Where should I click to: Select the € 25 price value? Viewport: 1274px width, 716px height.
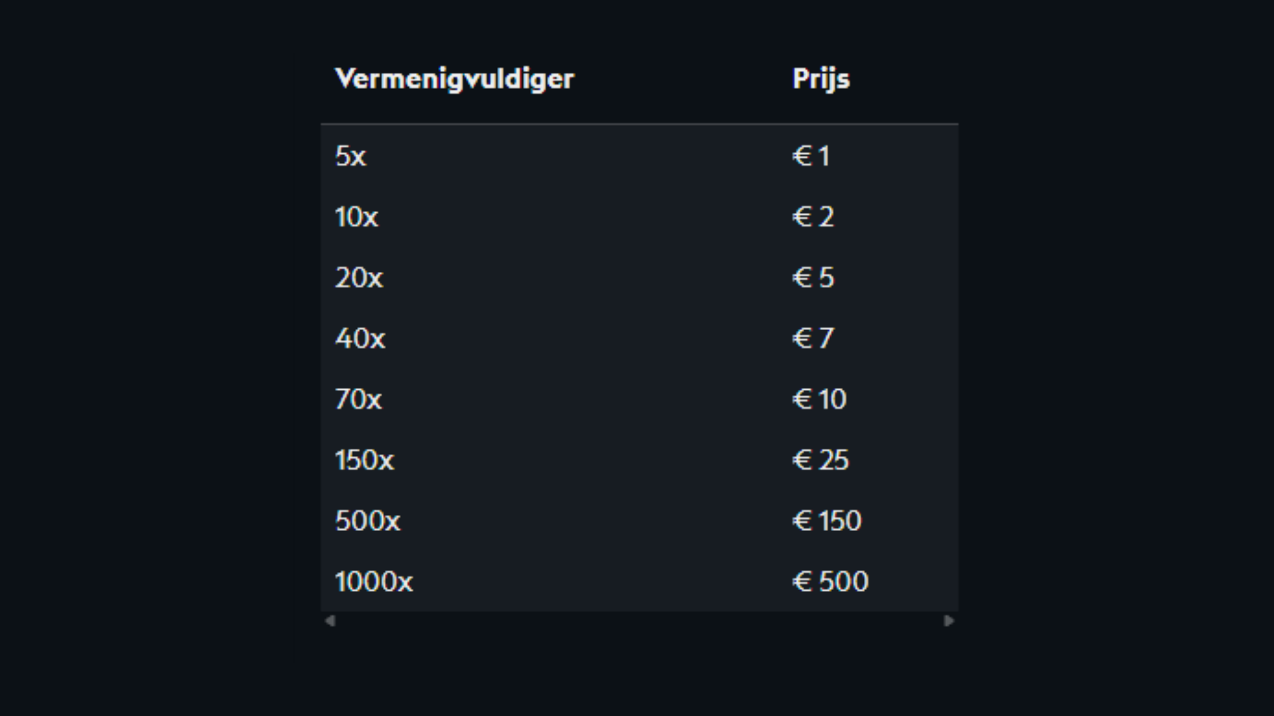(x=821, y=460)
